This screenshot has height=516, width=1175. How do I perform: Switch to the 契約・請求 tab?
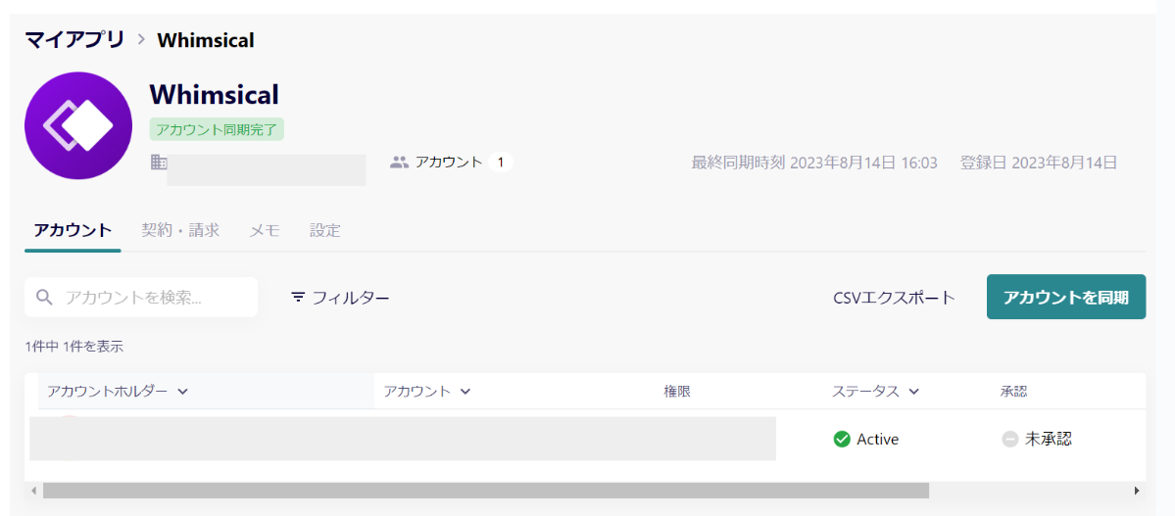pos(180,230)
